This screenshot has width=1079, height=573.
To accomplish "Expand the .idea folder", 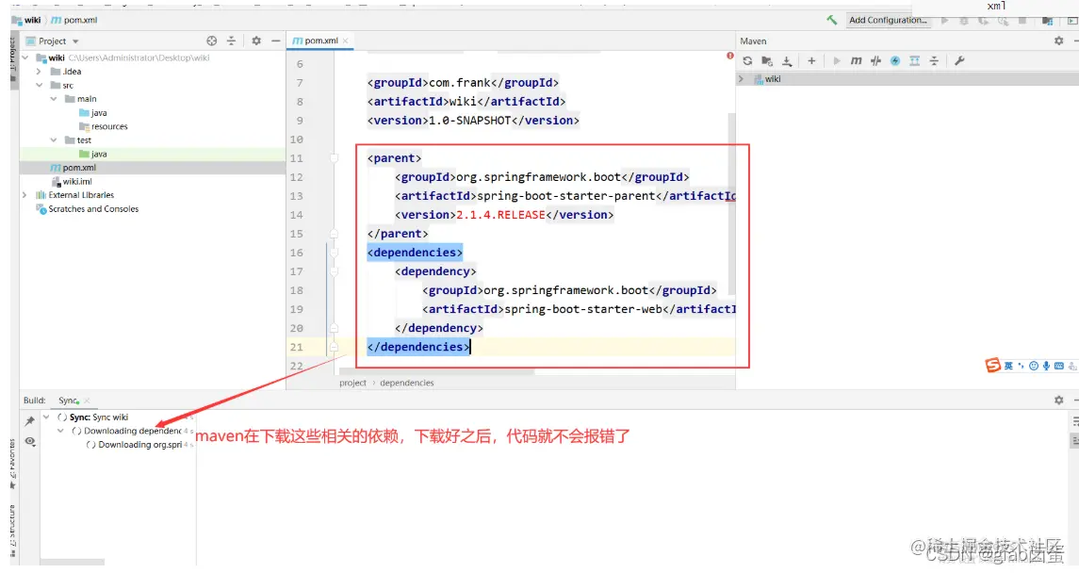I will pos(40,72).
